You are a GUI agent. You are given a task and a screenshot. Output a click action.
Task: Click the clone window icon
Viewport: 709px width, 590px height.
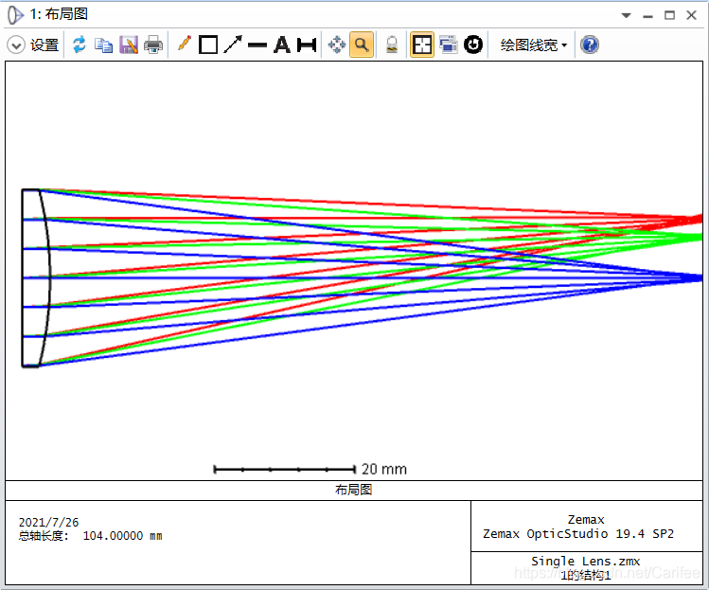pos(448,45)
